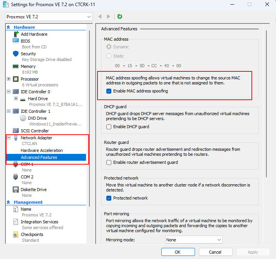Click the COM 1 port icon

pos(16,164)
